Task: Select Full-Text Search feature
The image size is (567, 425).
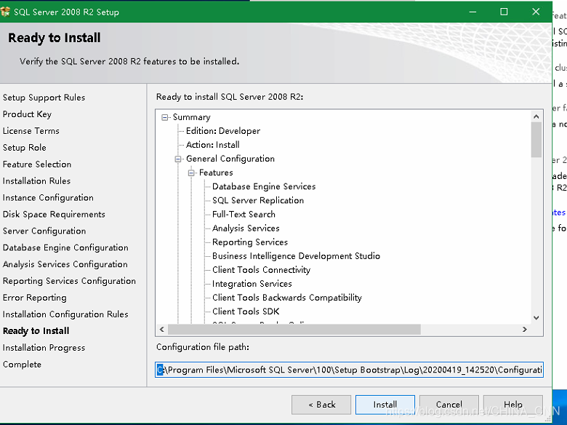Action: click(244, 214)
